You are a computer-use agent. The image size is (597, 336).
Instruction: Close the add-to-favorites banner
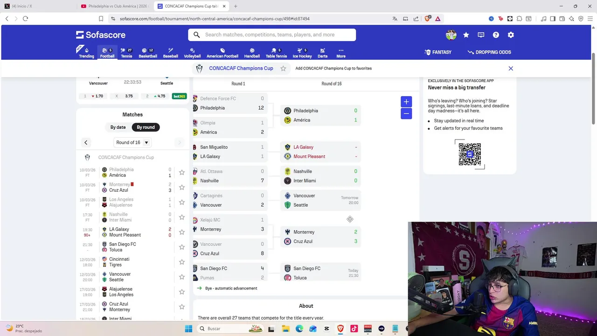511,69
